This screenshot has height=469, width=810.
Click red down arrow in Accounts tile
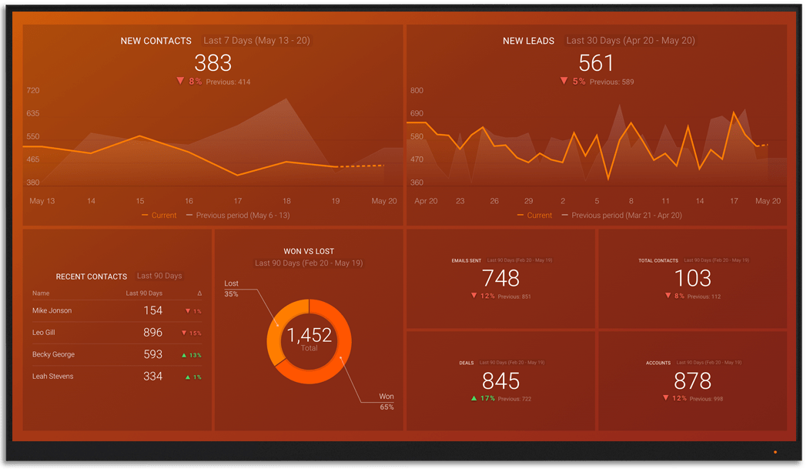(x=666, y=398)
